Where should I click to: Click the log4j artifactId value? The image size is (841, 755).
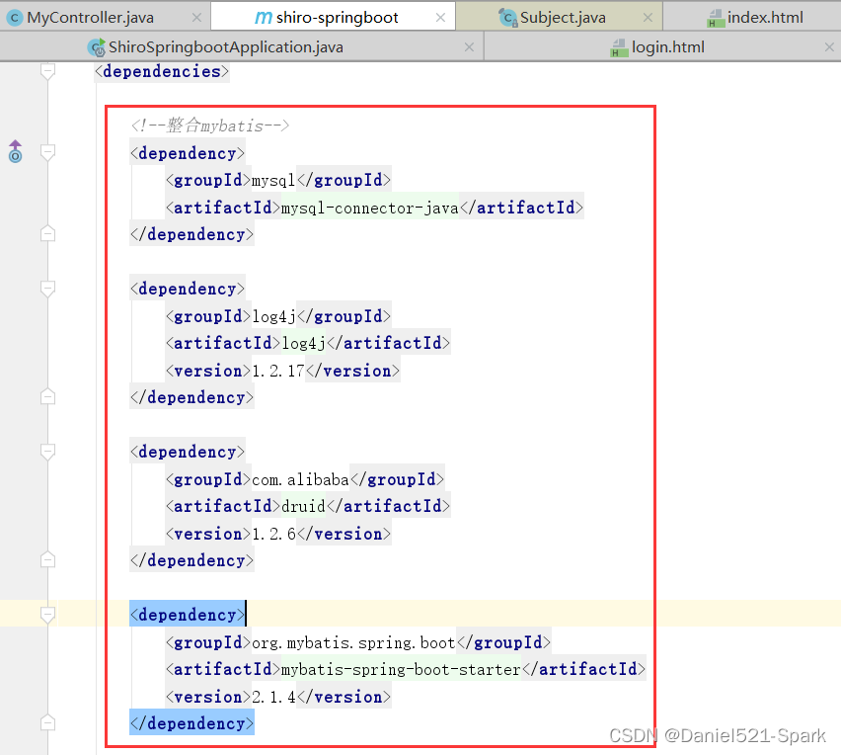pos(303,343)
